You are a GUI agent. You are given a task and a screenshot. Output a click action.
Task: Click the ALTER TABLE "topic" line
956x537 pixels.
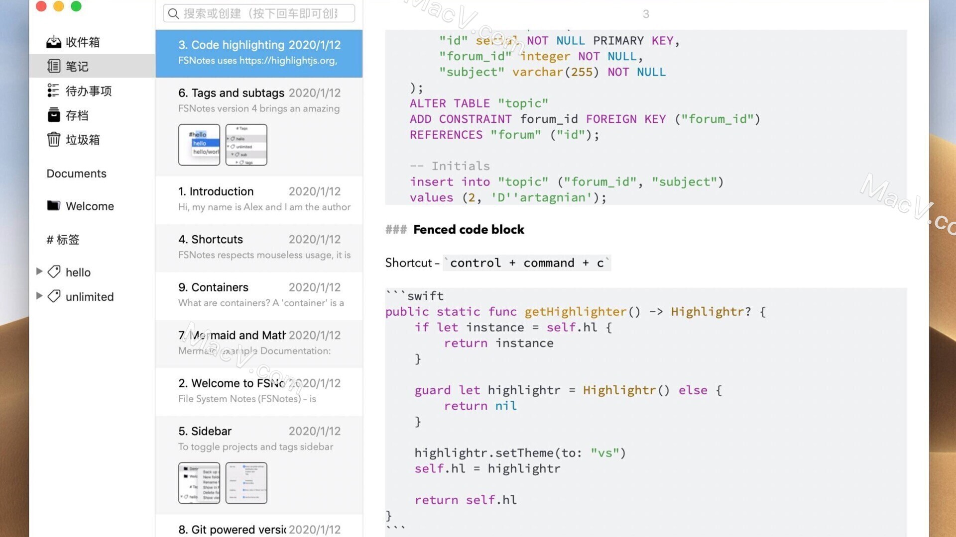(x=478, y=103)
